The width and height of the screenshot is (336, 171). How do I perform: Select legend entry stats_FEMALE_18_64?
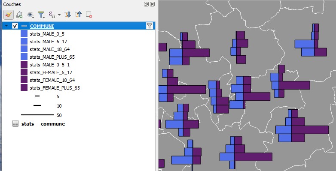coord(52,80)
